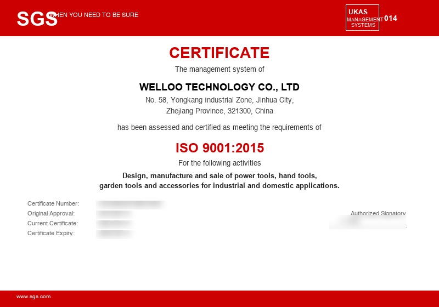Select the tagline 'WHEN YOU NEED TO BE SURE'
This screenshot has width=439, height=307.
tap(94, 15)
